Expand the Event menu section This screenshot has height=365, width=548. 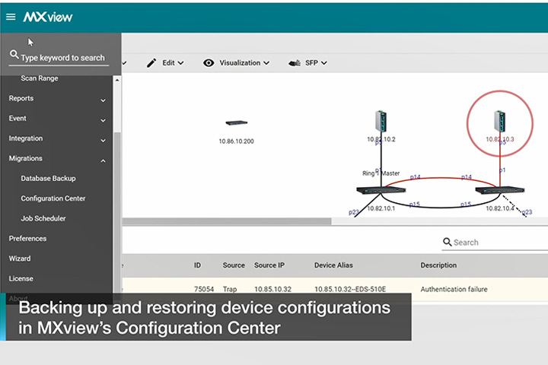[103, 119]
